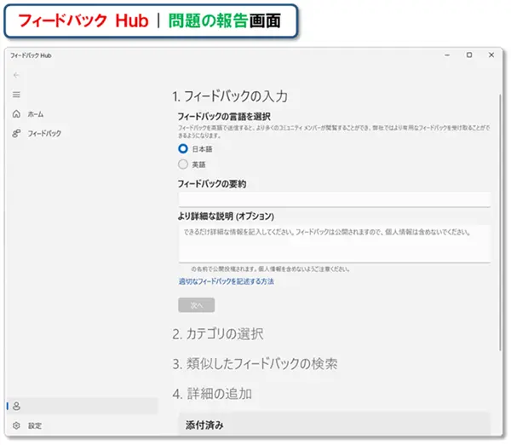Viewport: 511px width, 445px height.
Task: Go to ホーム in the sidebar
Action: pos(36,113)
